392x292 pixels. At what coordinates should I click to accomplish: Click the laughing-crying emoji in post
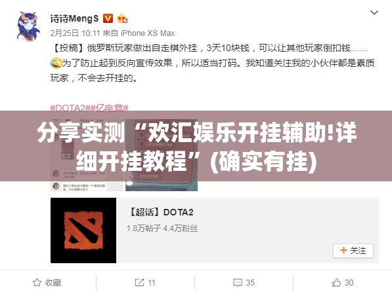[x=56, y=63]
